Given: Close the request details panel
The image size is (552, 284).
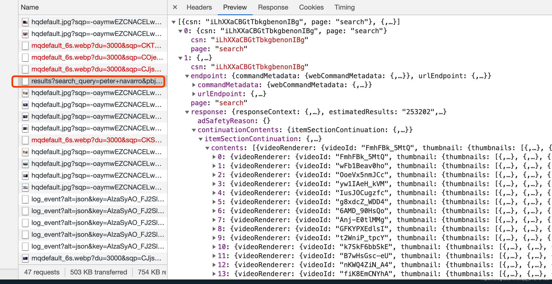Looking at the screenshot, I should [x=175, y=7].
